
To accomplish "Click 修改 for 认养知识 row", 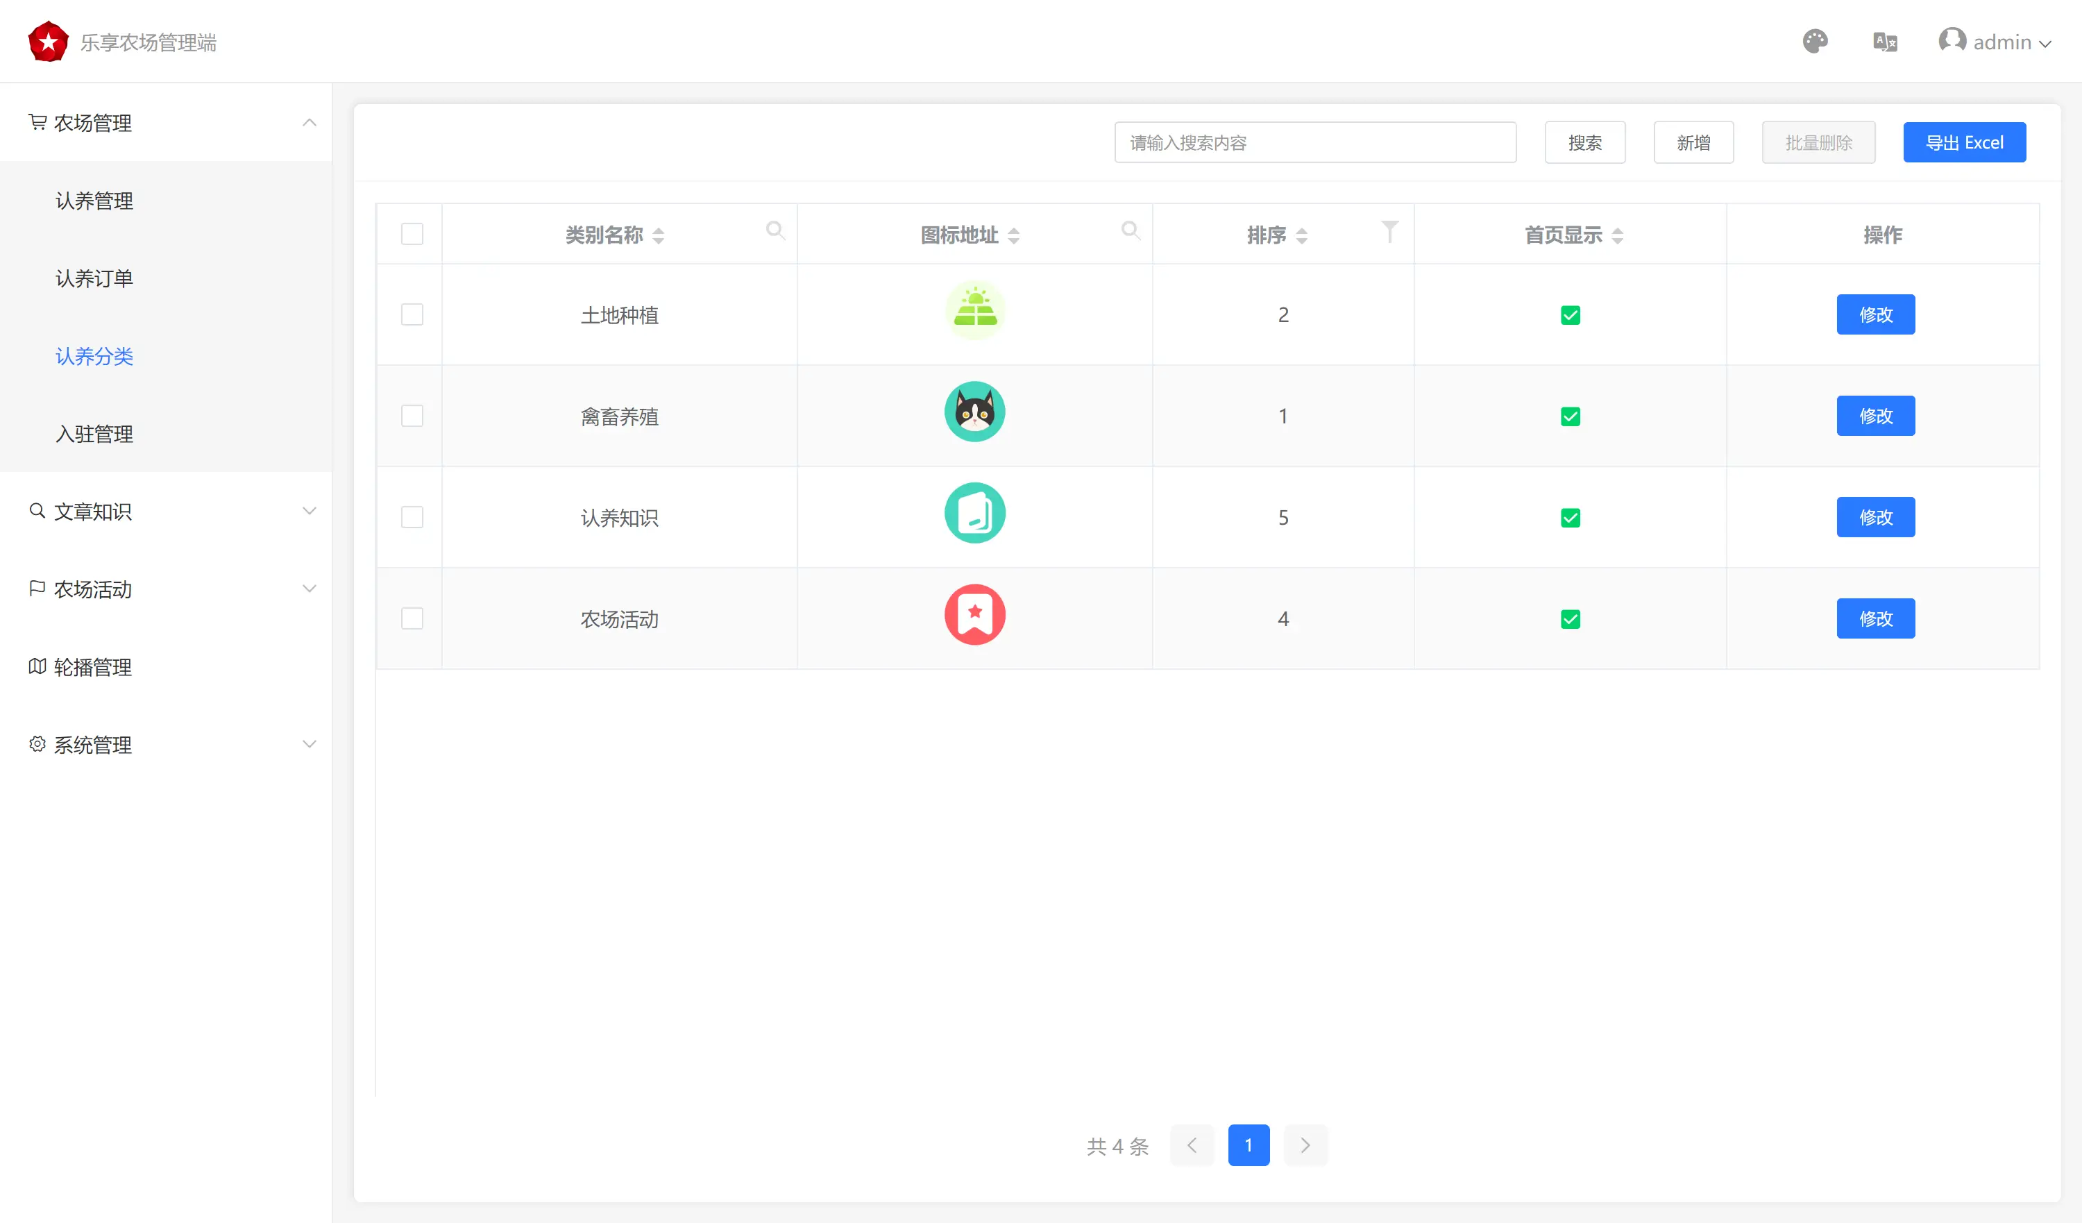I will coord(1875,517).
